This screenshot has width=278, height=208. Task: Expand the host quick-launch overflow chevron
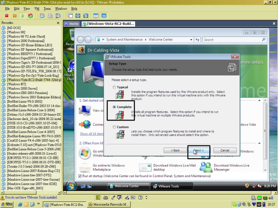click(x=39, y=204)
